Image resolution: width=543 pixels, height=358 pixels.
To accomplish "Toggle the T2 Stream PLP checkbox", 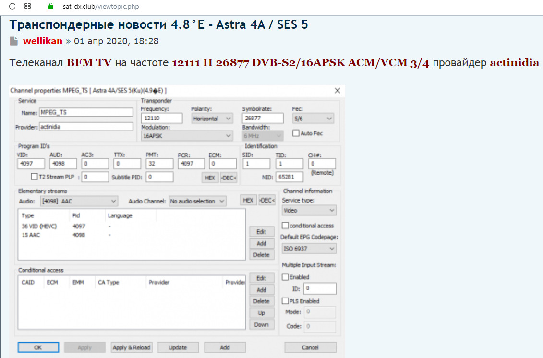I will coord(34,177).
